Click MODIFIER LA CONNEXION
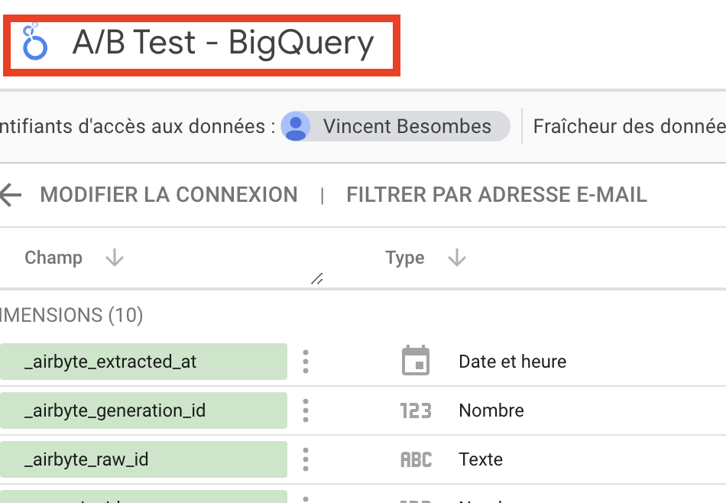This screenshot has height=503, width=726. click(x=169, y=194)
